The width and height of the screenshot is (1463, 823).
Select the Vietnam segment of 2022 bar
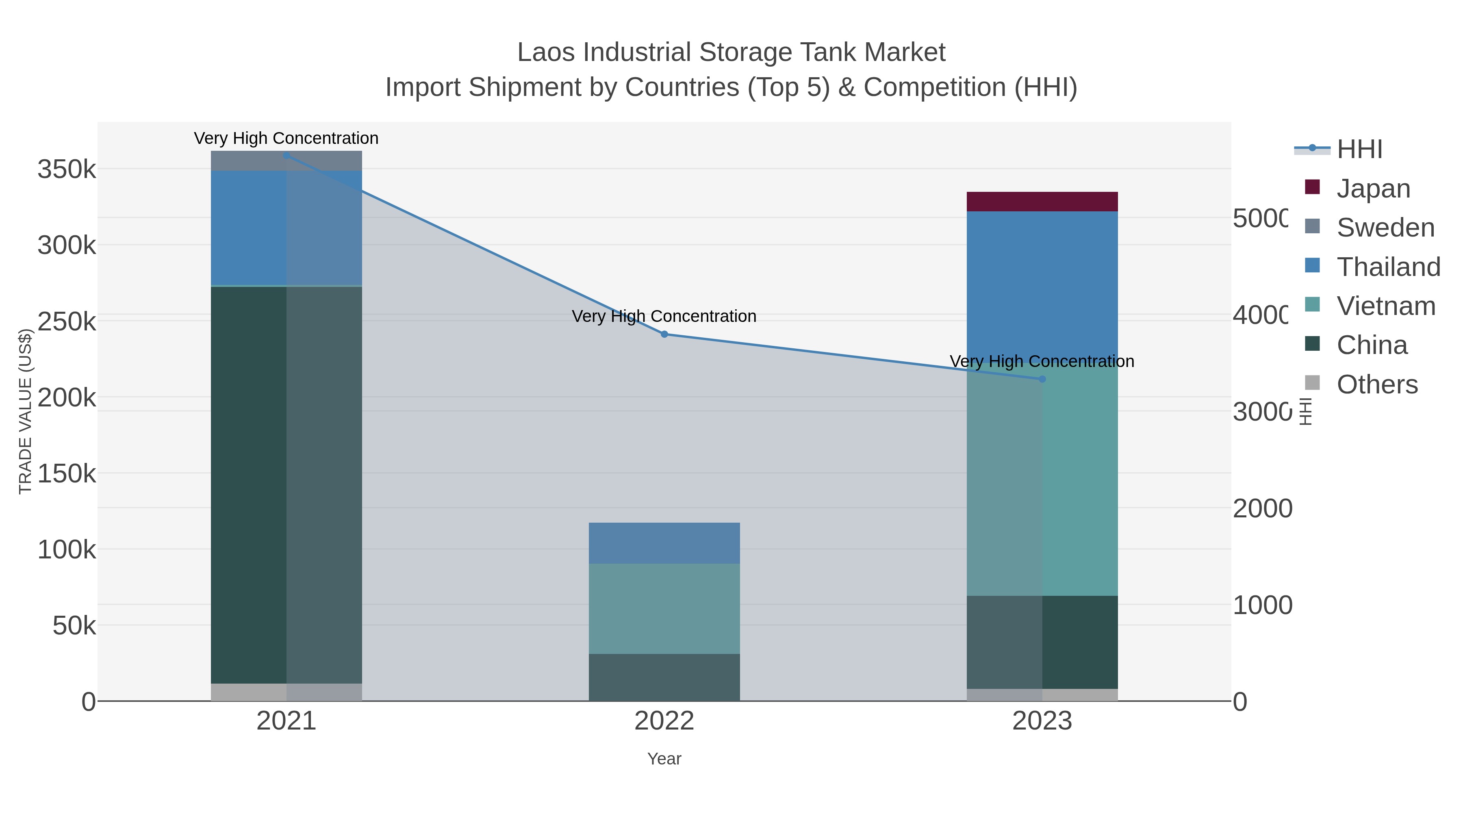[664, 609]
